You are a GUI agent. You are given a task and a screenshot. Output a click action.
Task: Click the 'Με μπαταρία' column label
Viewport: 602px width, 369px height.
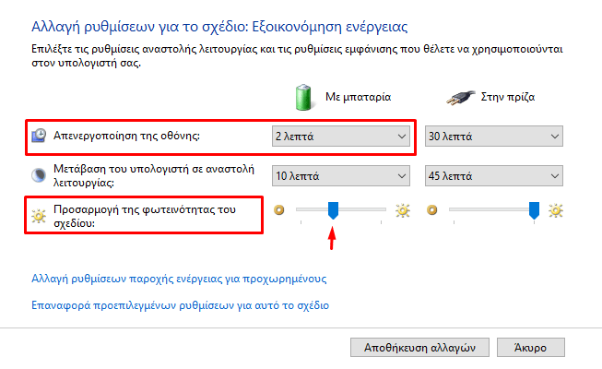pyautogui.click(x=358, y=97)
